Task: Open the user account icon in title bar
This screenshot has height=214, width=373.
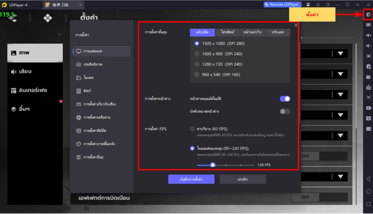Action: point(309,5)
